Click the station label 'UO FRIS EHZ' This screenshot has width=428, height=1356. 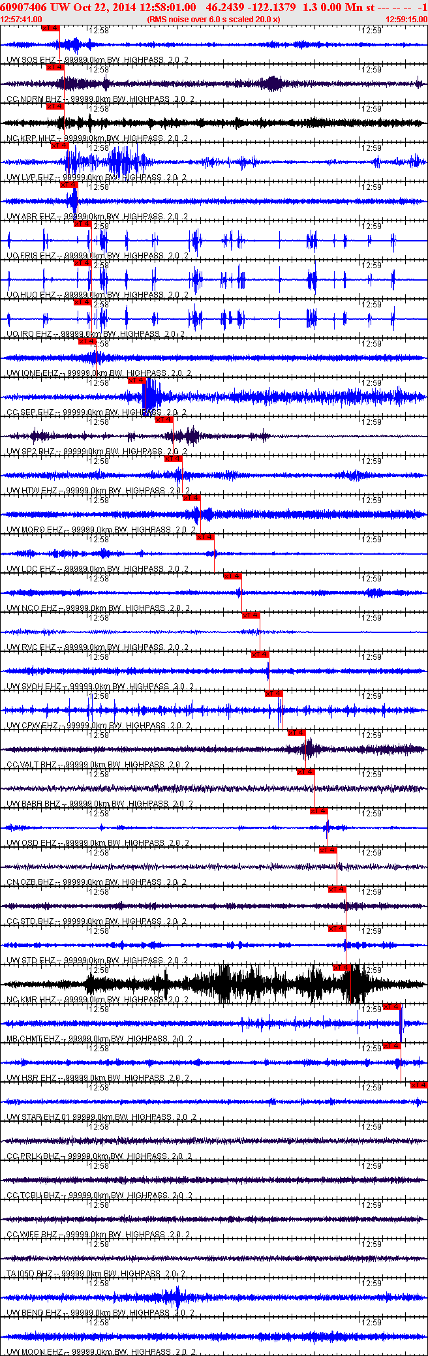[x=31, y=256]
